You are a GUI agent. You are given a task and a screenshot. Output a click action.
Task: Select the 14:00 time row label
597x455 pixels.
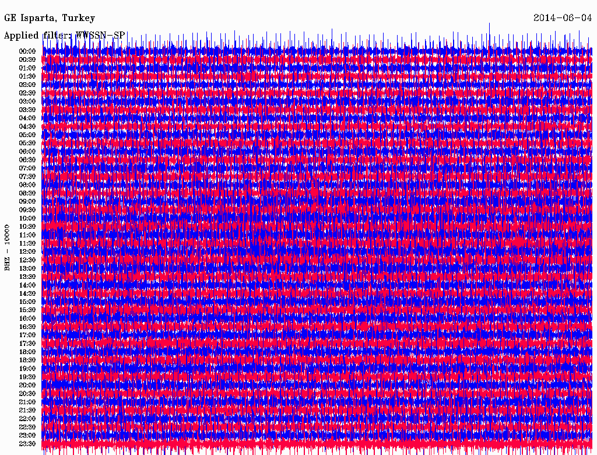pyautogui.click(x=27, y=285)
